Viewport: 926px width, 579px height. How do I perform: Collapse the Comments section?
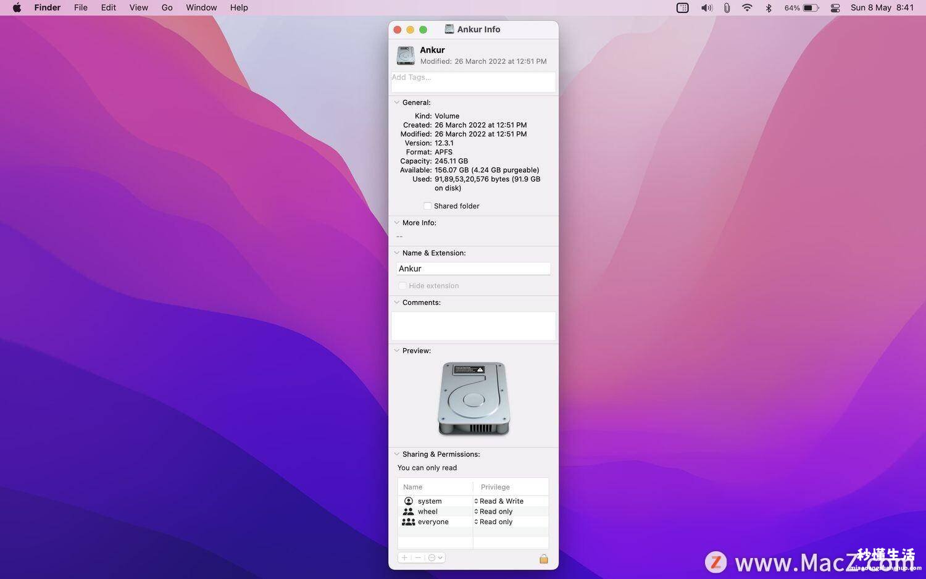pyautogui.click(x=397, y=302)
